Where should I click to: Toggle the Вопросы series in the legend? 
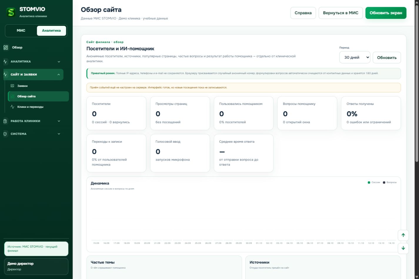[390, 182]
